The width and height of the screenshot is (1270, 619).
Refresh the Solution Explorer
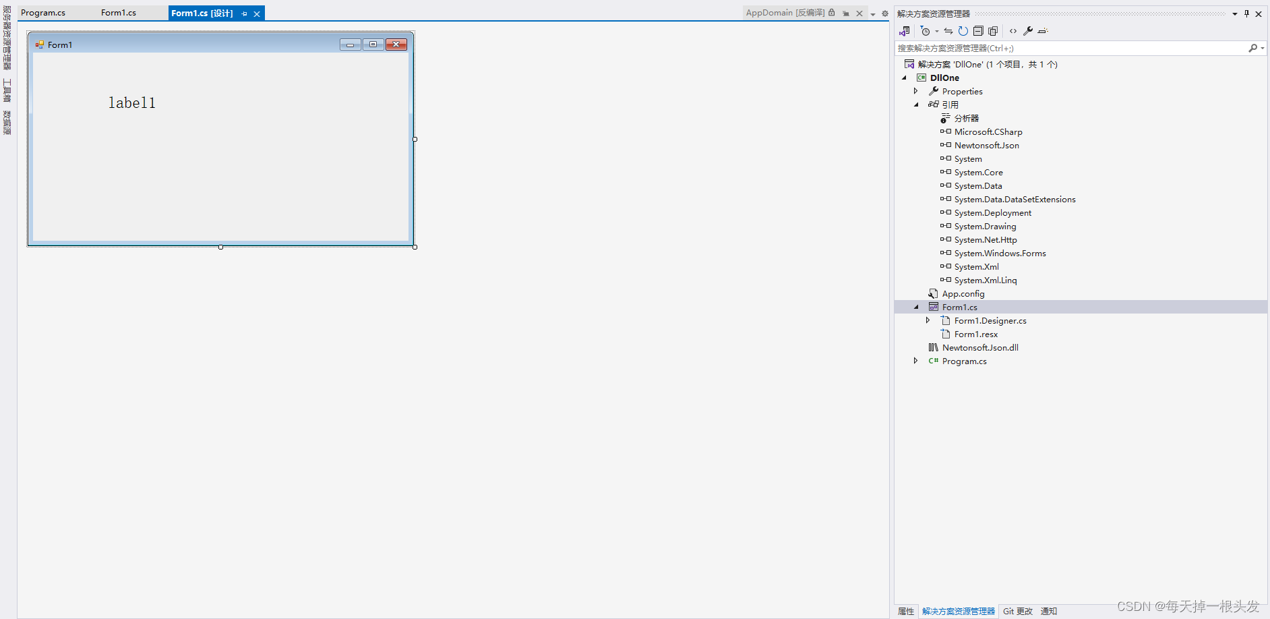[x=963, y=31]
